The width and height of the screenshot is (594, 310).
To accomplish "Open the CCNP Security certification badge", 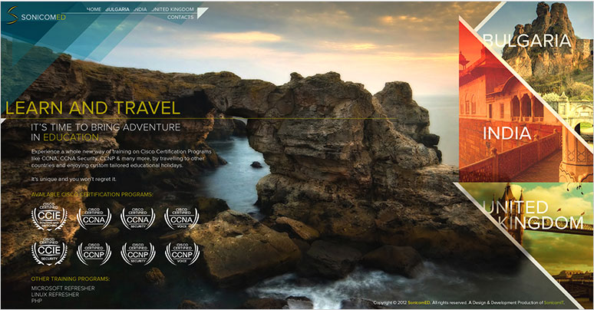I will (x=138, y=253).
